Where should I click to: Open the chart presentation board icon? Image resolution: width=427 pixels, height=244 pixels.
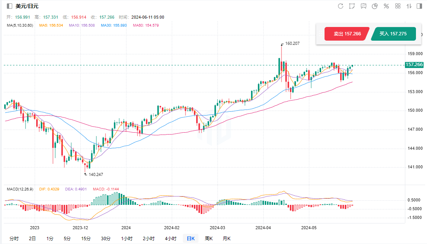coord(363,6)
